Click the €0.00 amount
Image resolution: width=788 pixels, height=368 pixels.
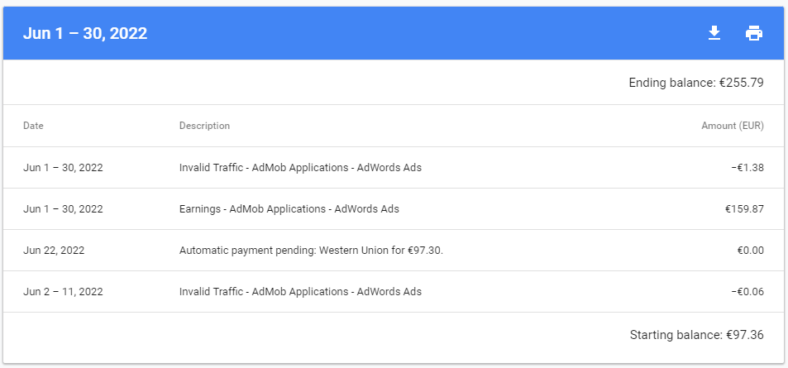click(749, 251)
